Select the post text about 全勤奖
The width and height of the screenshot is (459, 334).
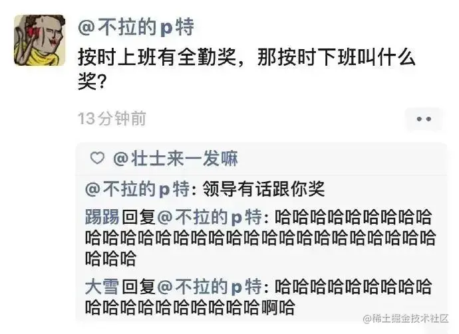pos(247,69)
